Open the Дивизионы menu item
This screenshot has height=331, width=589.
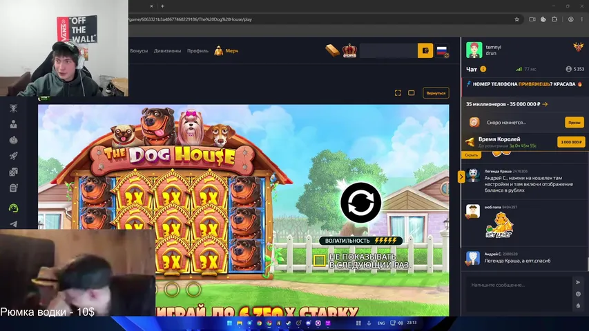(x=167, y=50)
